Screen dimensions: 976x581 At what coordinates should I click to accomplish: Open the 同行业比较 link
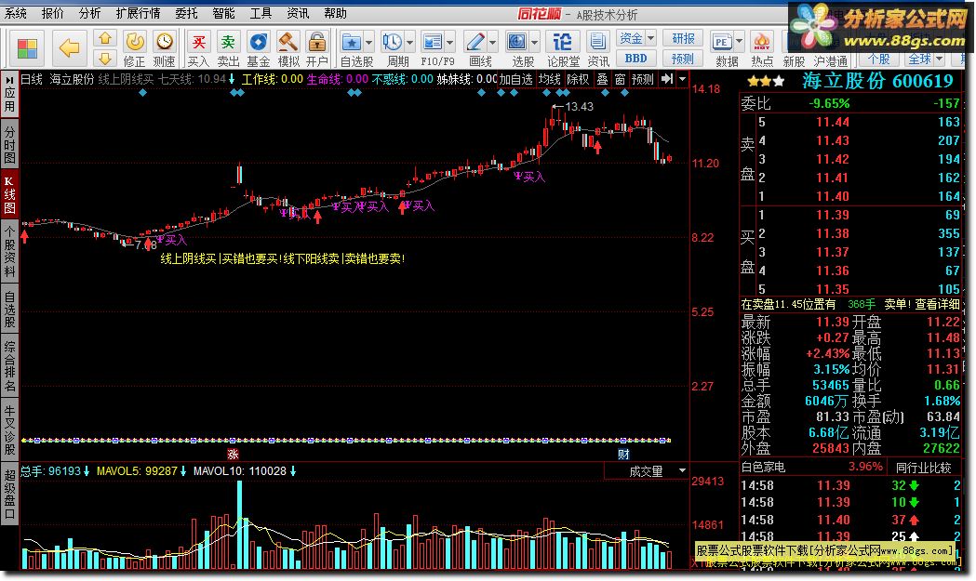[x=923, y=468]
